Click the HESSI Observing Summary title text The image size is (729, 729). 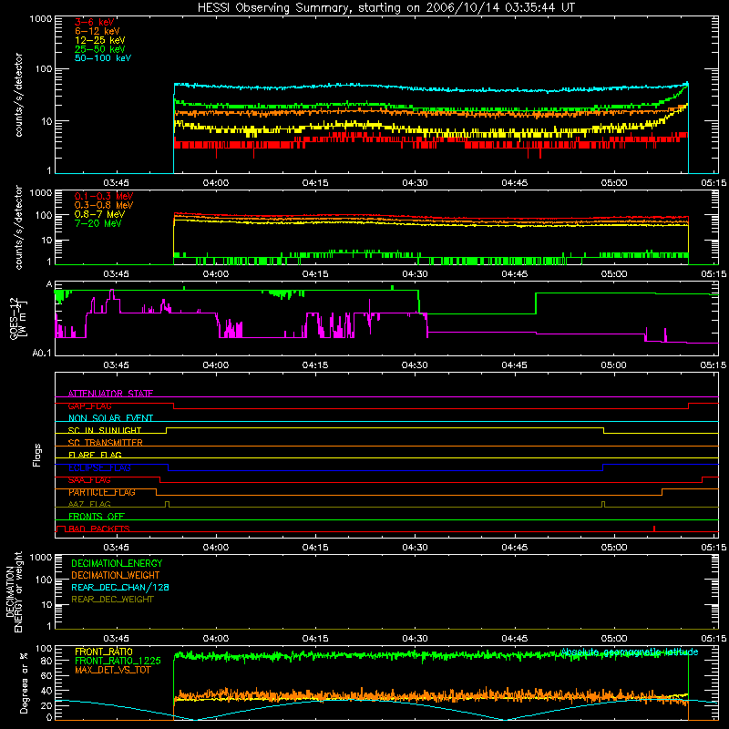[385, 8]
